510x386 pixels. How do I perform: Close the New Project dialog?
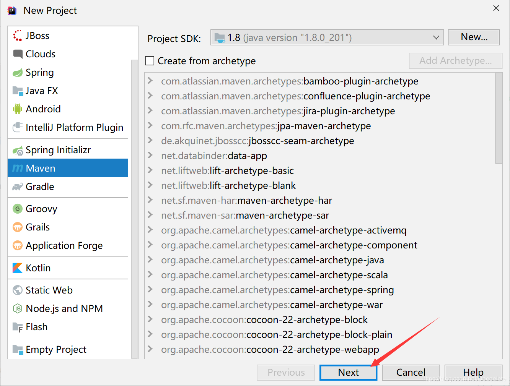tap(496, 8)
